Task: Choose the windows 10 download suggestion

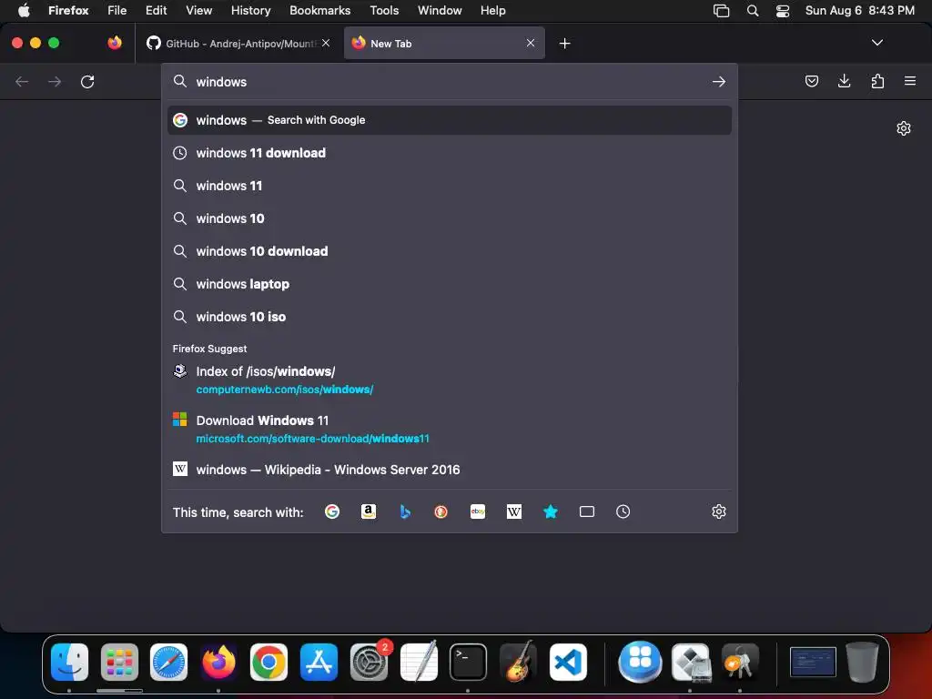Action: tap(450, 251)
